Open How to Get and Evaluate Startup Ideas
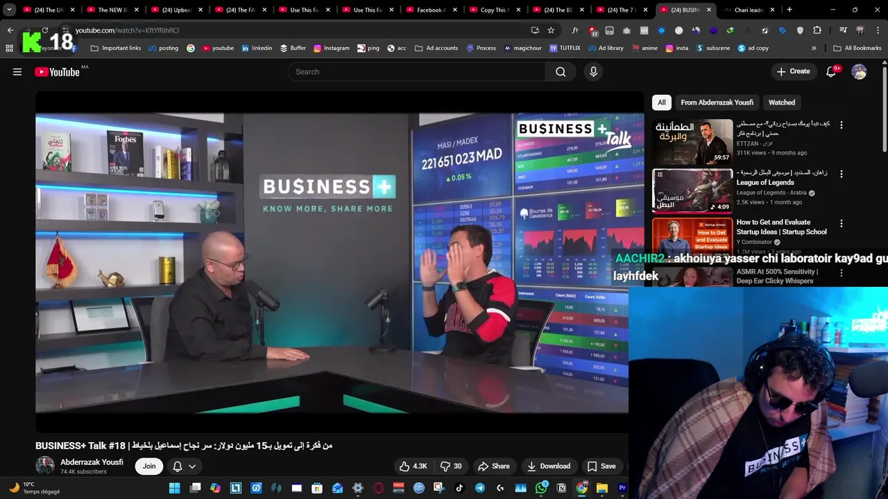Viewport: 888px width, 499px height. pyautogui.click(x=781, y=227)
